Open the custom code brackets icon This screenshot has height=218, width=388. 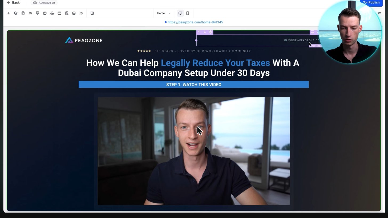(30, 13)
